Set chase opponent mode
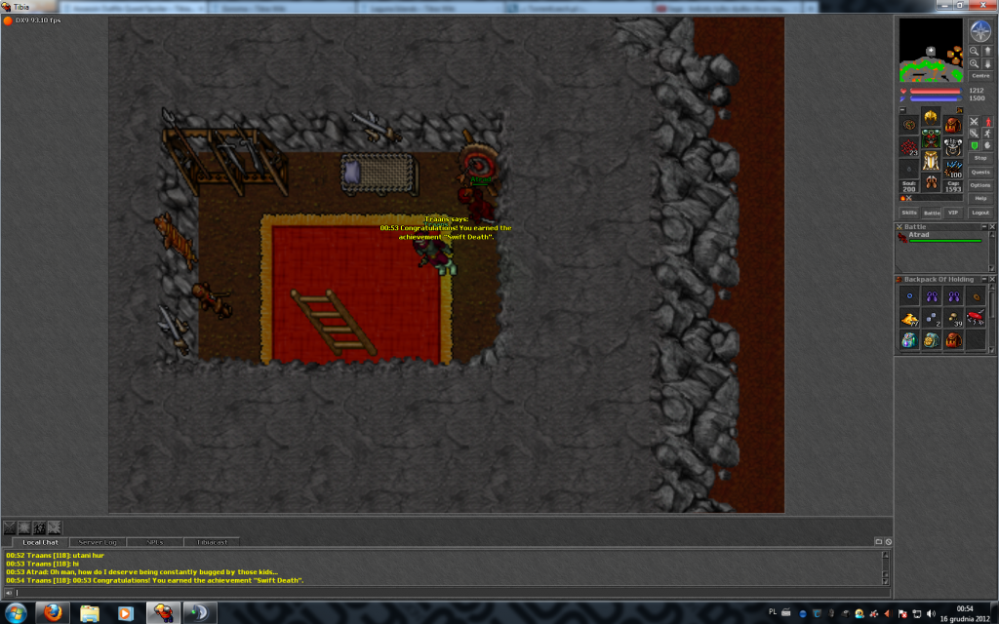Image resolution: width=999 pixels, height=624 pixels. 987,133
